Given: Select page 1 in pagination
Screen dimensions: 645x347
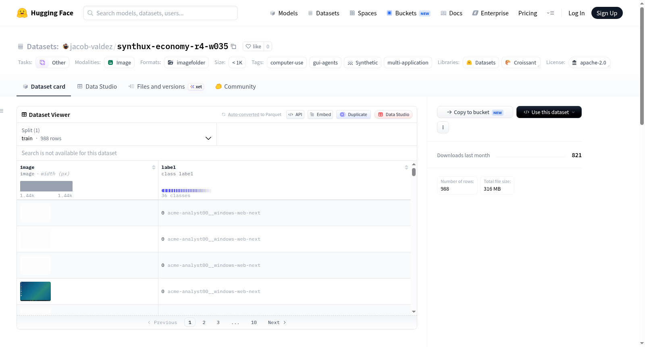Looking at the screenshot, I should tap(190, 322).
